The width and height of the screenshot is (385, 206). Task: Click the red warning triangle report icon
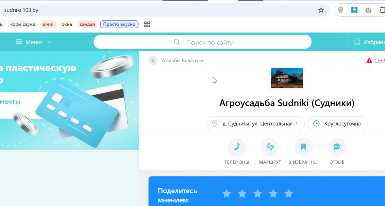coord(369,60)
